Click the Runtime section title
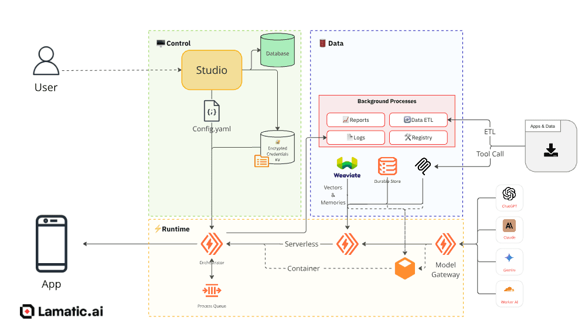Viewport: 582px width, 334px height. [x=176, y=229]
